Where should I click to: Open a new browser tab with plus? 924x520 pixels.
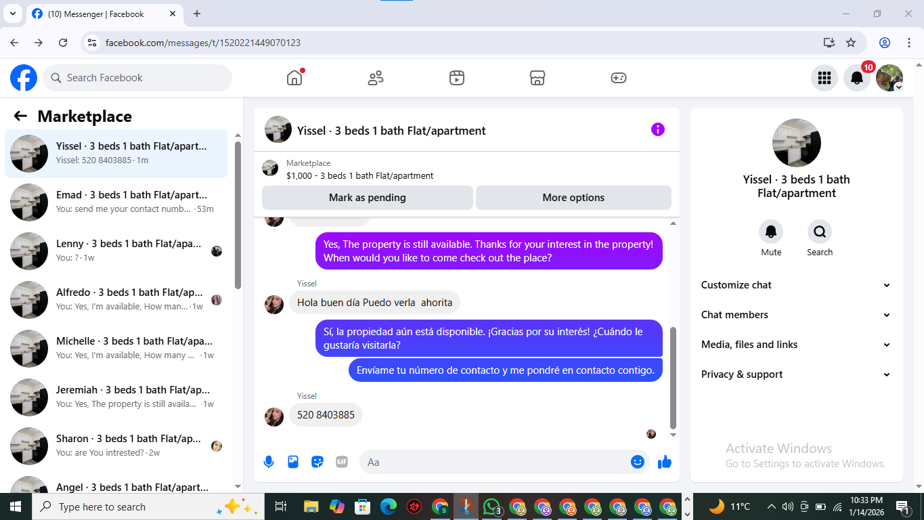197,14
